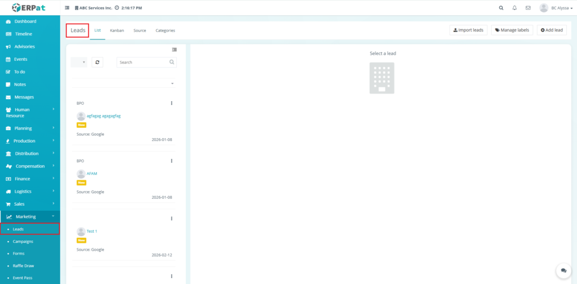Toggle the sidebar menu icon near ABC Services
577x284 pixels.
pos(68,8)
